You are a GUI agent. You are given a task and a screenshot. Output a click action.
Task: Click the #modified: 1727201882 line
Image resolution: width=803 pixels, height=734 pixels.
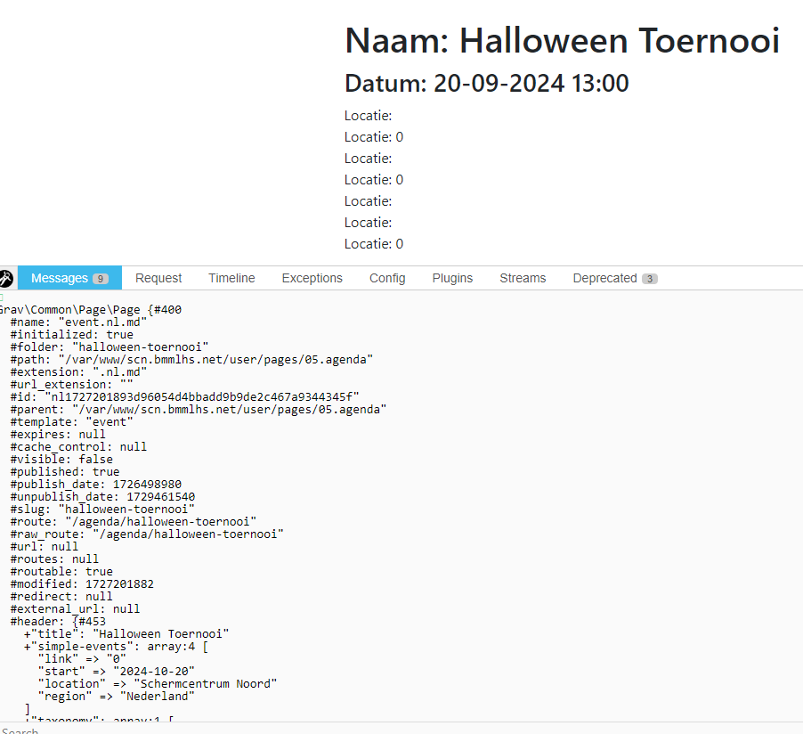(82, 584)
